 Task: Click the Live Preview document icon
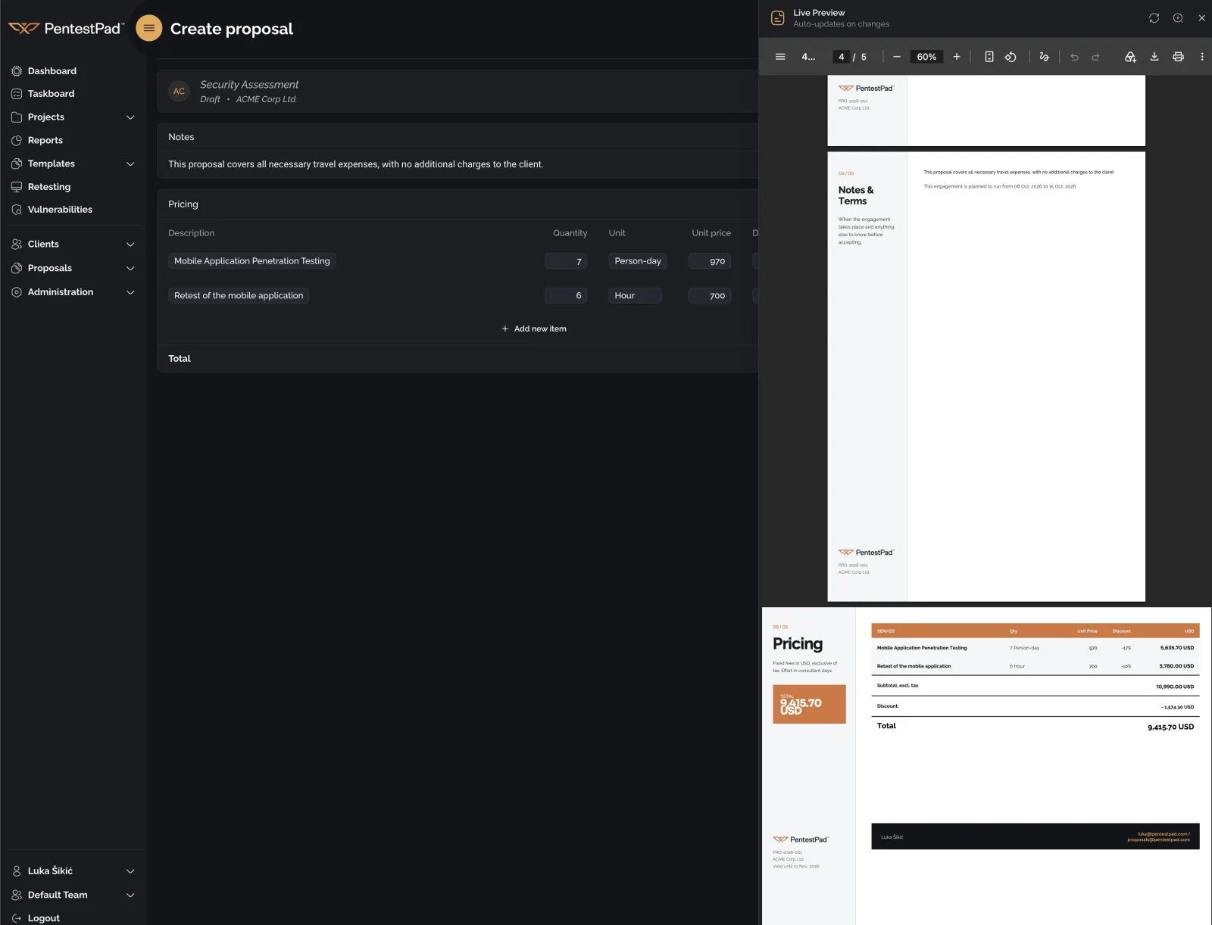click(777, 18)
